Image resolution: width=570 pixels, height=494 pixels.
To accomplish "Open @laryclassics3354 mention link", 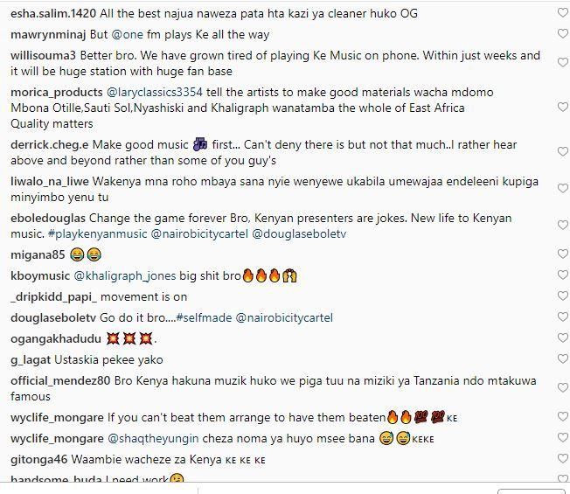I will [155, 93].
